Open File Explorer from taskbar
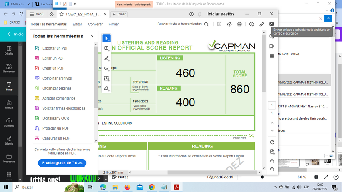The image size is (342, 192). [115, 187]
